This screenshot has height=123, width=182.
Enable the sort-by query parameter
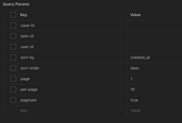point(13,57)
